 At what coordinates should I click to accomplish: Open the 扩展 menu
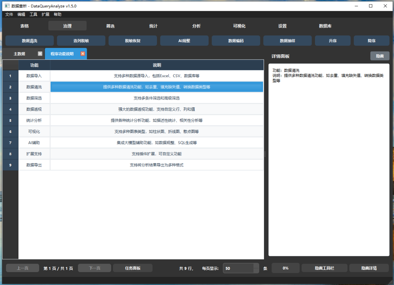(45, 14)
